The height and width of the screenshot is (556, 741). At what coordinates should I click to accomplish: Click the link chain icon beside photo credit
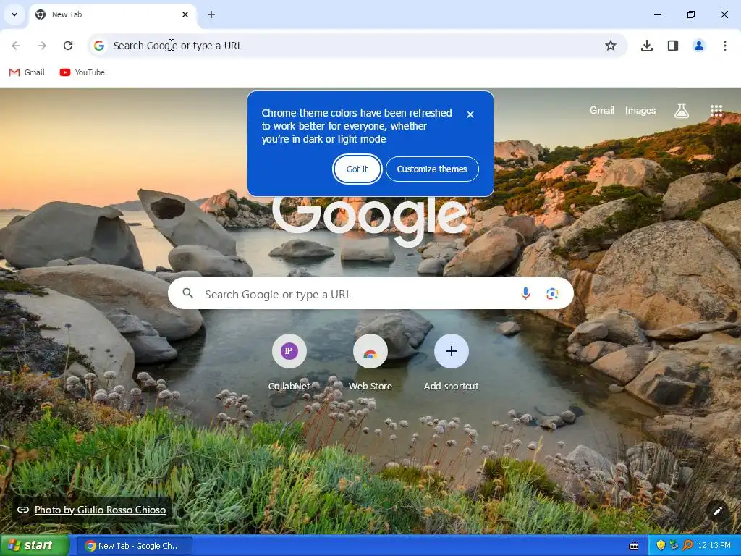click(22, 510)
